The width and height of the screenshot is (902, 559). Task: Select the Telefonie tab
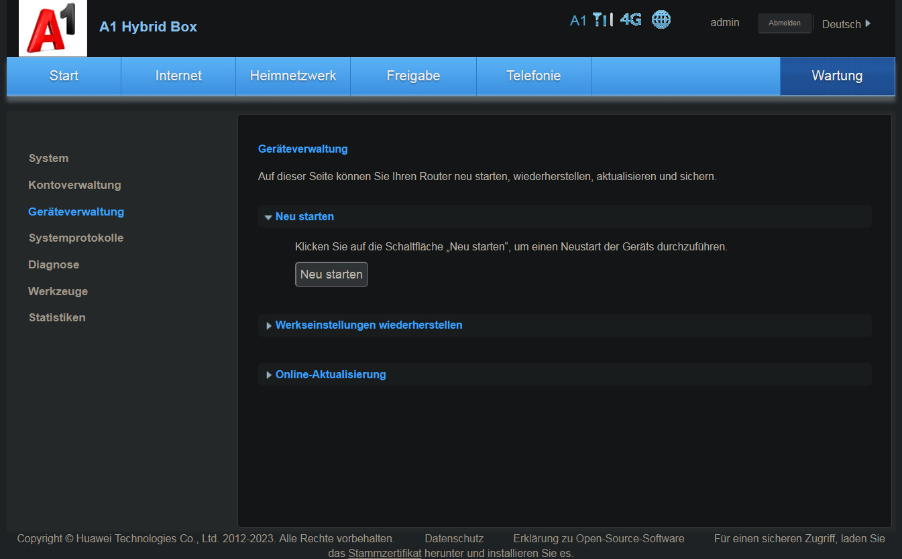click(534, 76)
